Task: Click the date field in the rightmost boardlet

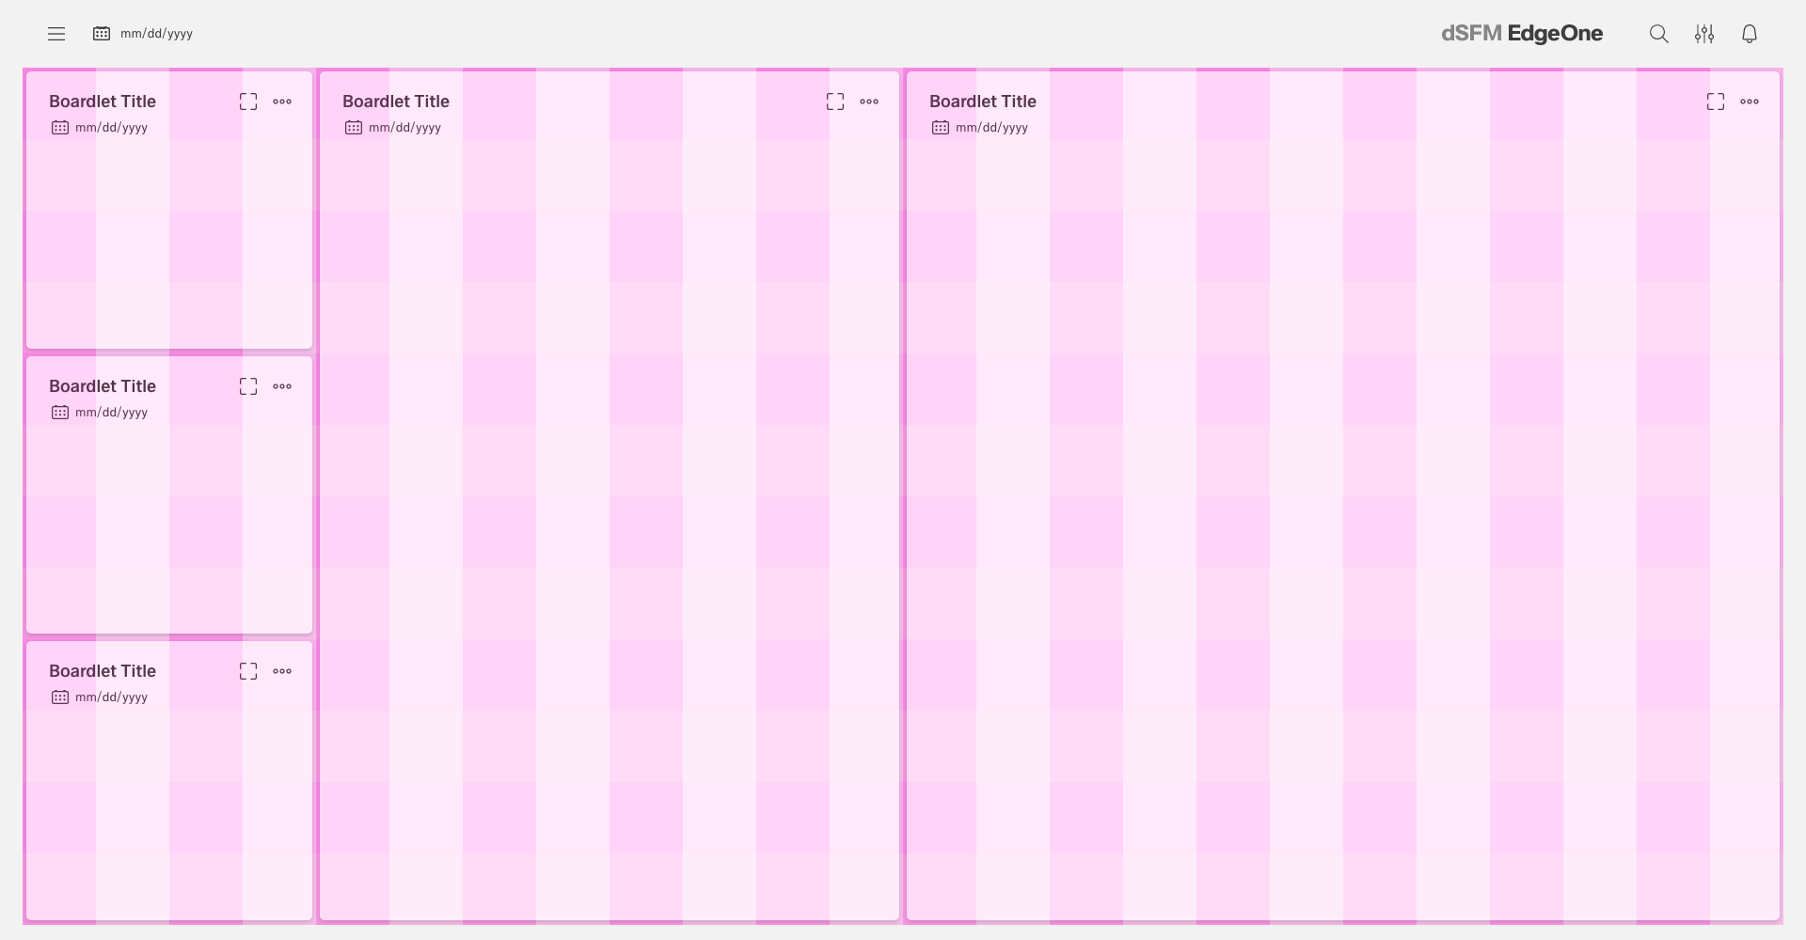Action: coord(981,128)
